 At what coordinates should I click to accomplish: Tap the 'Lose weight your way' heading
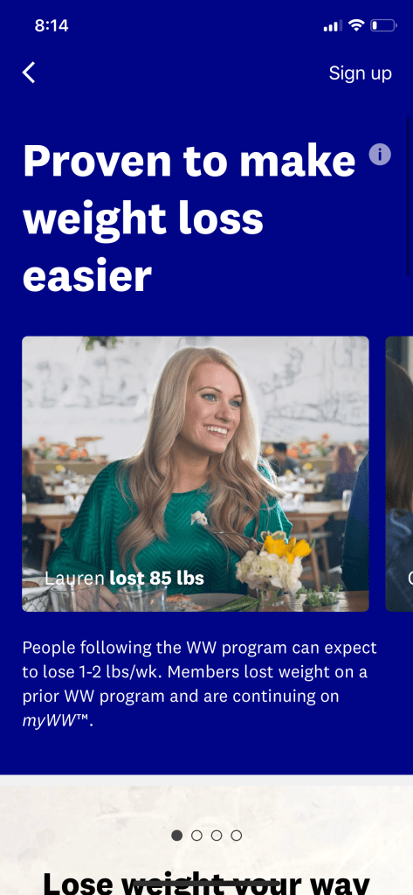click(x=206, y=884)
